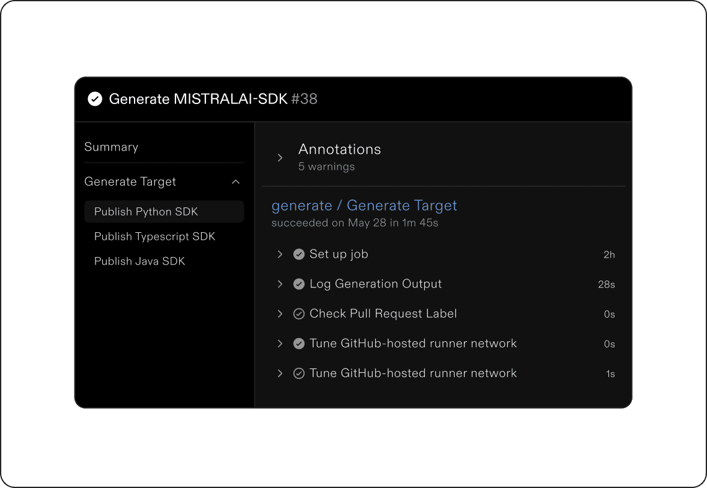Click the 5 warnings text under Annotations

click(327, 167)
